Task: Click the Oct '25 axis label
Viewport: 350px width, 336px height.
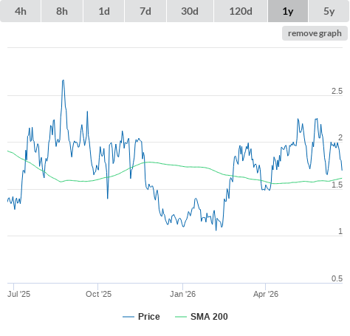Action: click(x=98, y=294)
